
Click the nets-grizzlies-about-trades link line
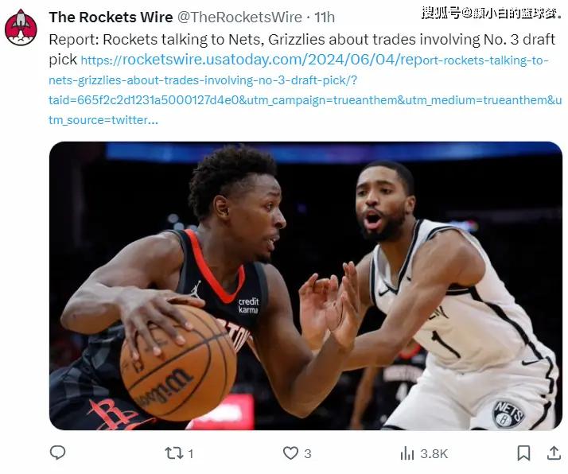click(x=203, y=80)
